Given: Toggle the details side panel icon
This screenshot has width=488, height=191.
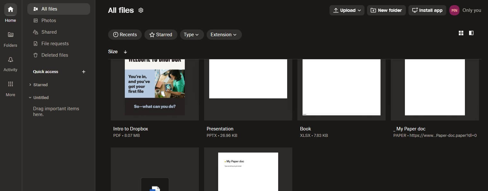Looking at the screenshot, I should 471,33.
